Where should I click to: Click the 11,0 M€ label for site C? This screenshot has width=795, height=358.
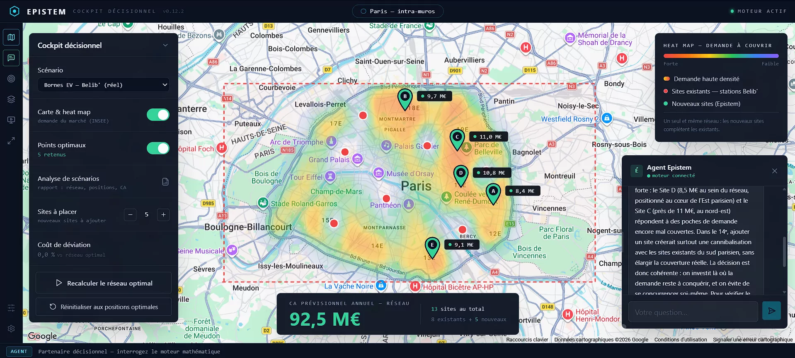click(x=488, y=137)
